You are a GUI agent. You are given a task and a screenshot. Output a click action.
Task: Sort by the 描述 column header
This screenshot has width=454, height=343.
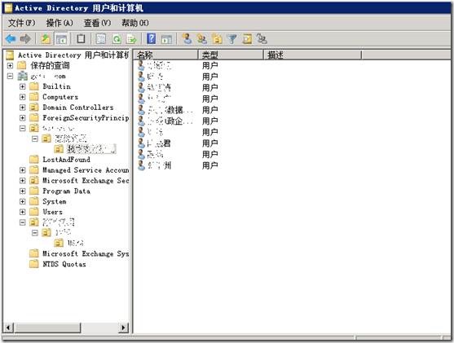pyautogui.click(x=312, y=55)
